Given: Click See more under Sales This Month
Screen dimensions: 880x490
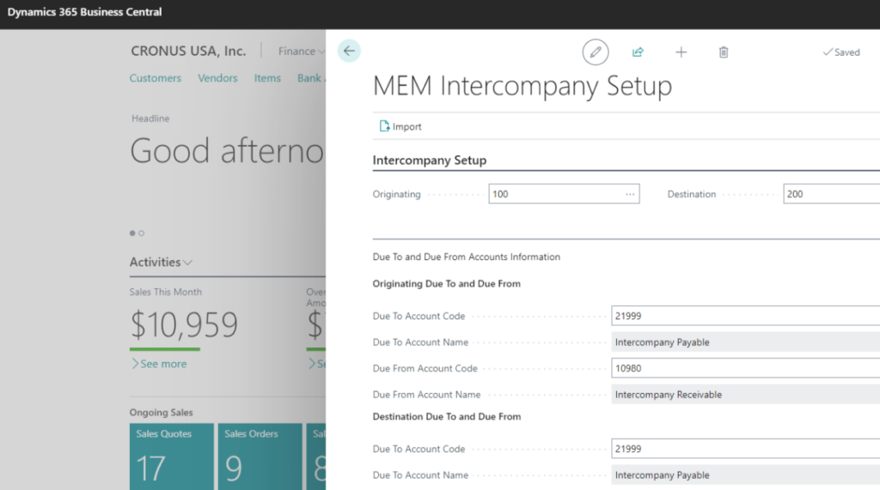Looking at the screenshot, I should pos(159,364).
